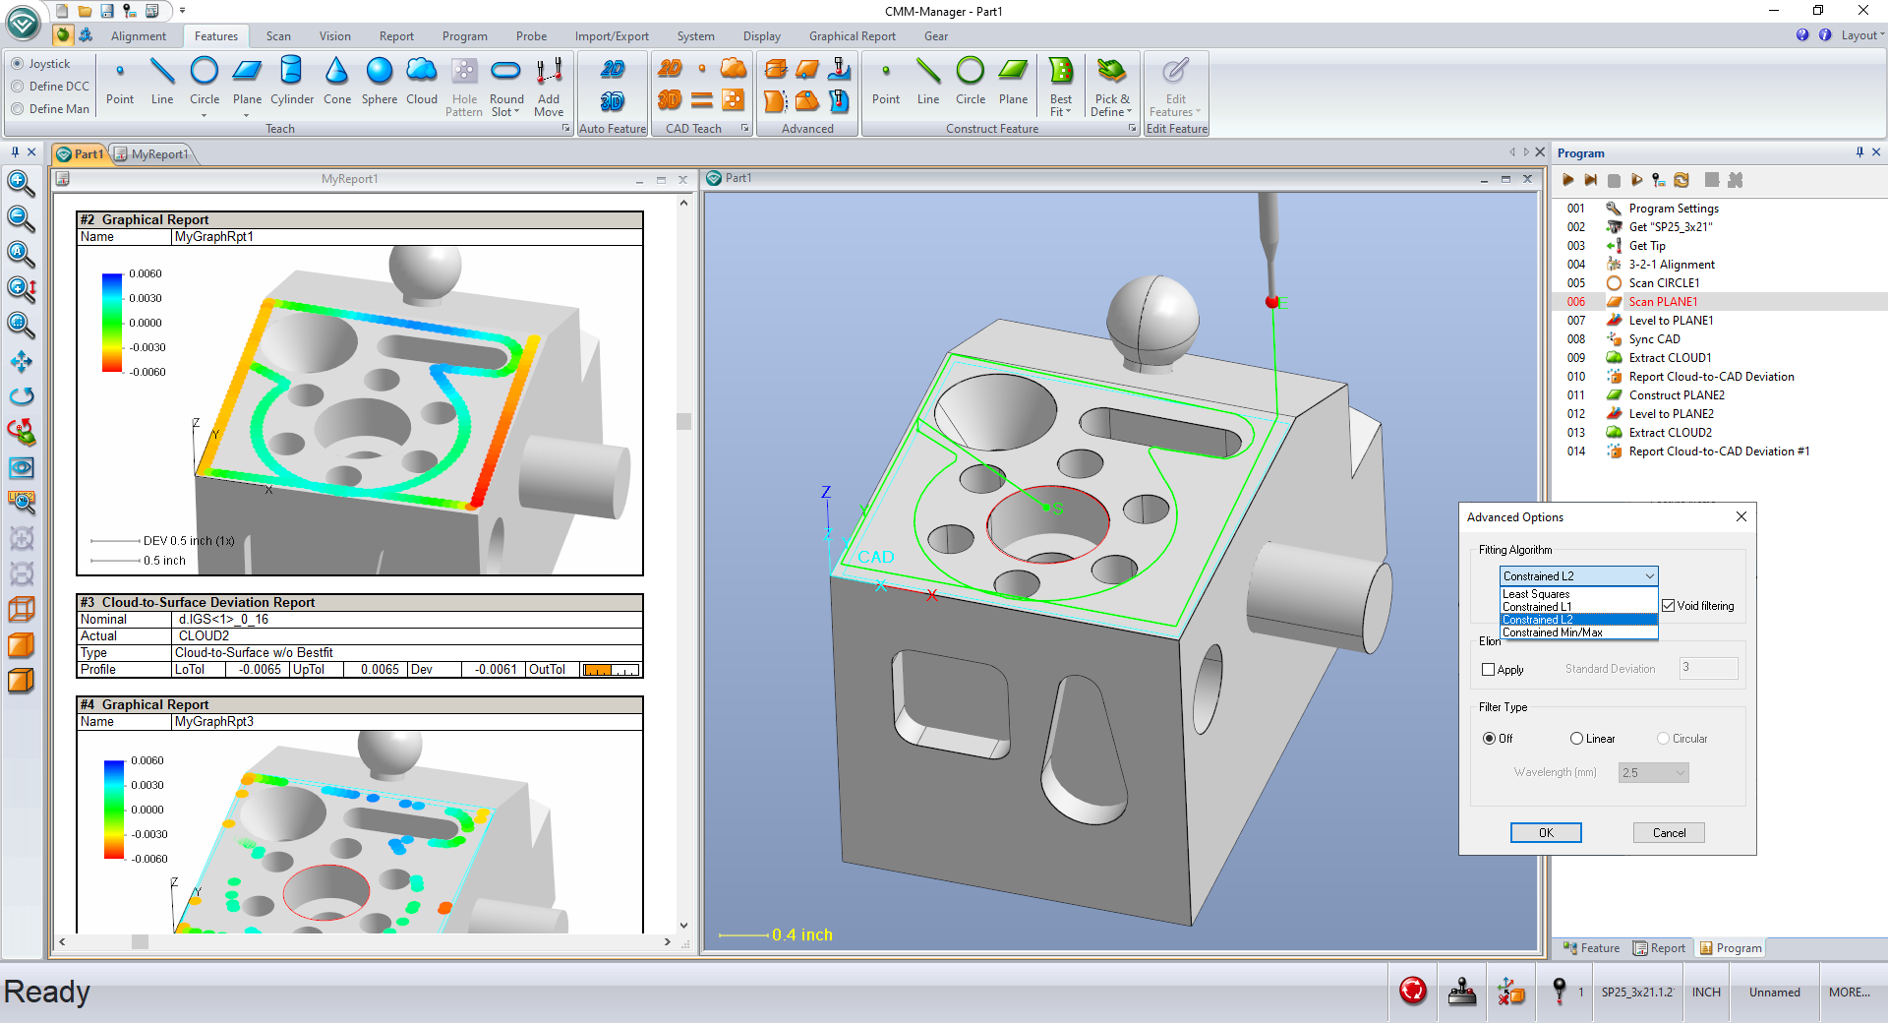Select the Construct Feature Plane tool
The height and width of the screenshot is (1023, 1888).
coord(1013,81)
